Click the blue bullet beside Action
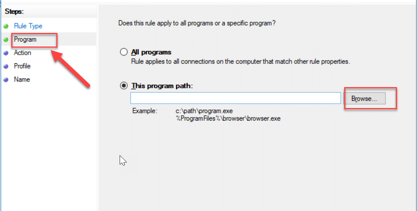This screenshot has width=418, height=211. click(x=6, y=53)
